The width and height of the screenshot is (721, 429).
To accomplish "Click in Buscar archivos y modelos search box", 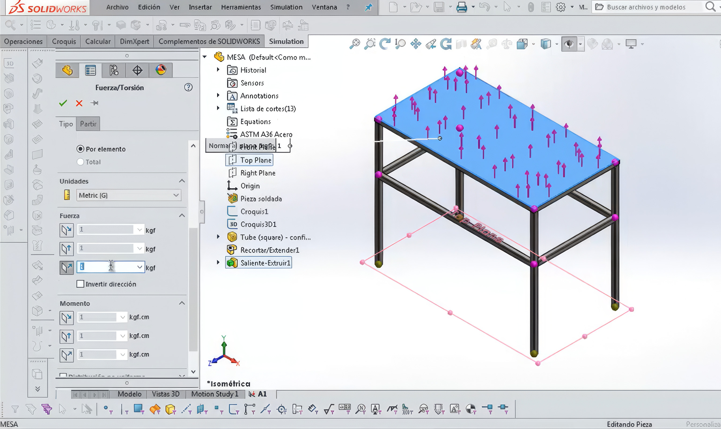I will point(646,7).
